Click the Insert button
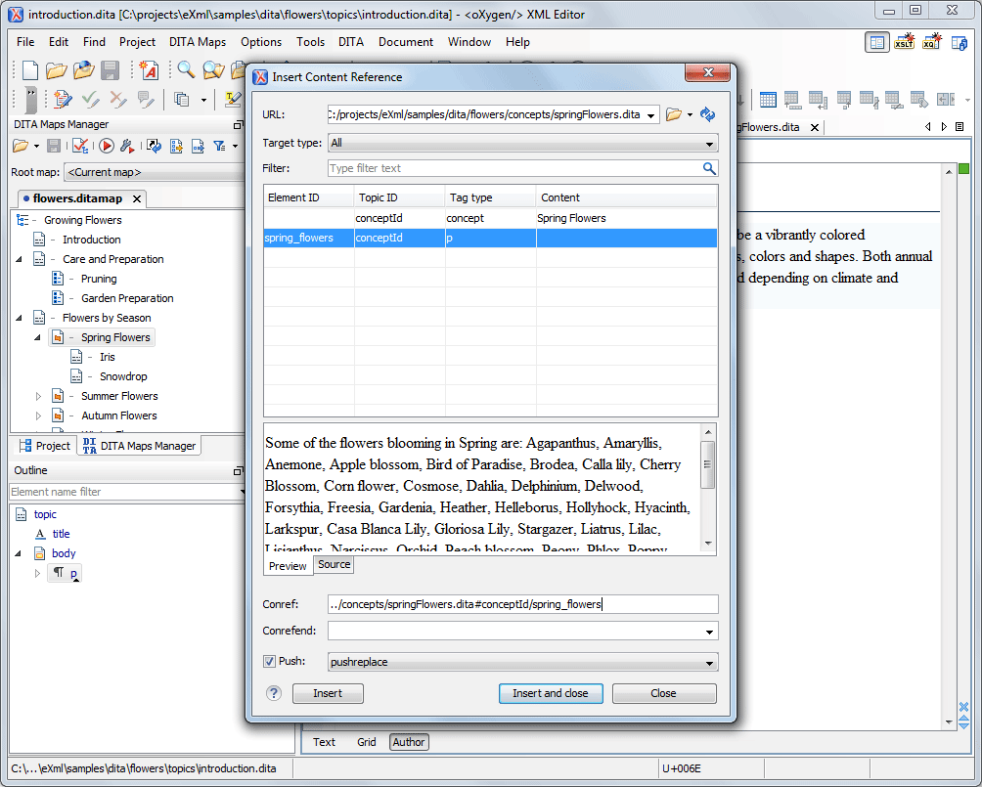 click(x=328, y=693)
